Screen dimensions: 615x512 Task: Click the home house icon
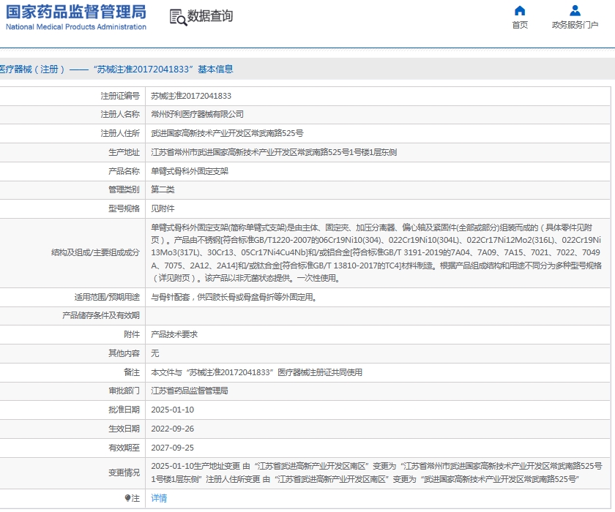pyautogui.click(x=520, y=10)
